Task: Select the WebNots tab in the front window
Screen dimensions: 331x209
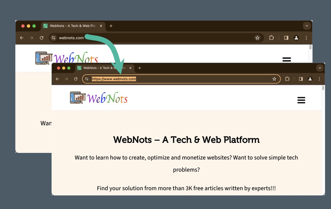Action: coord(105,68)
